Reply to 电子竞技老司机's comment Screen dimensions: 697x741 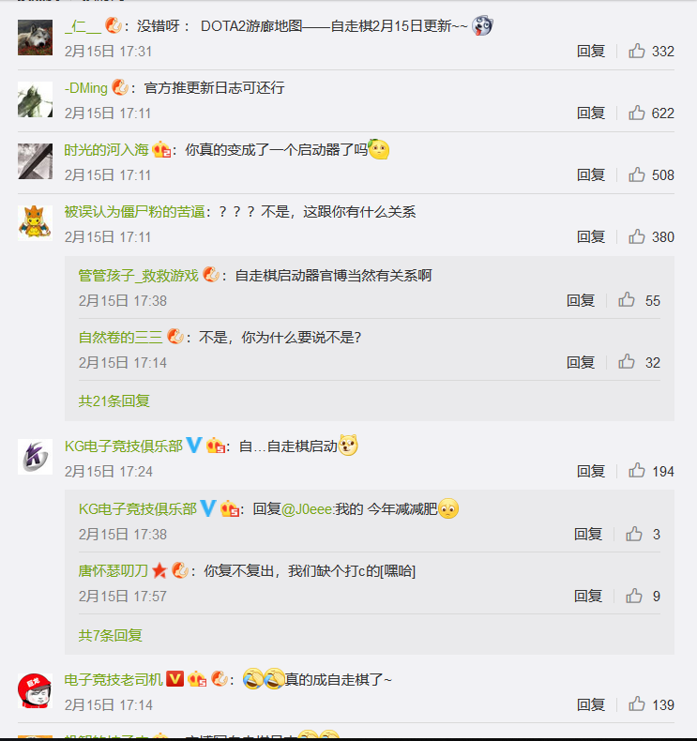pyautogui.click(x=591, y=704)
